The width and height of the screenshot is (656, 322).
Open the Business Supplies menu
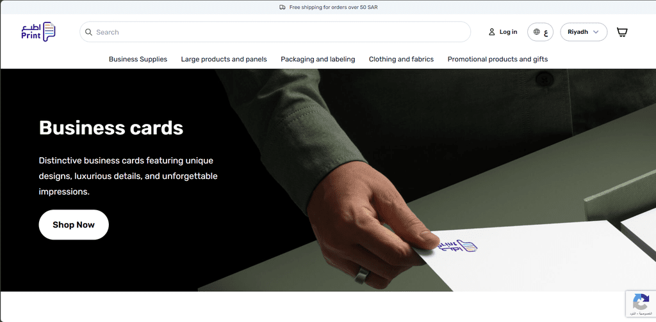tap(138, 59)
